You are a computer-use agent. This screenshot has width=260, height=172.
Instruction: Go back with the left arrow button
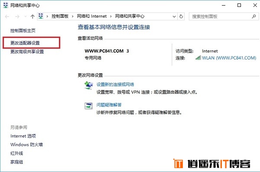(7, 16)
